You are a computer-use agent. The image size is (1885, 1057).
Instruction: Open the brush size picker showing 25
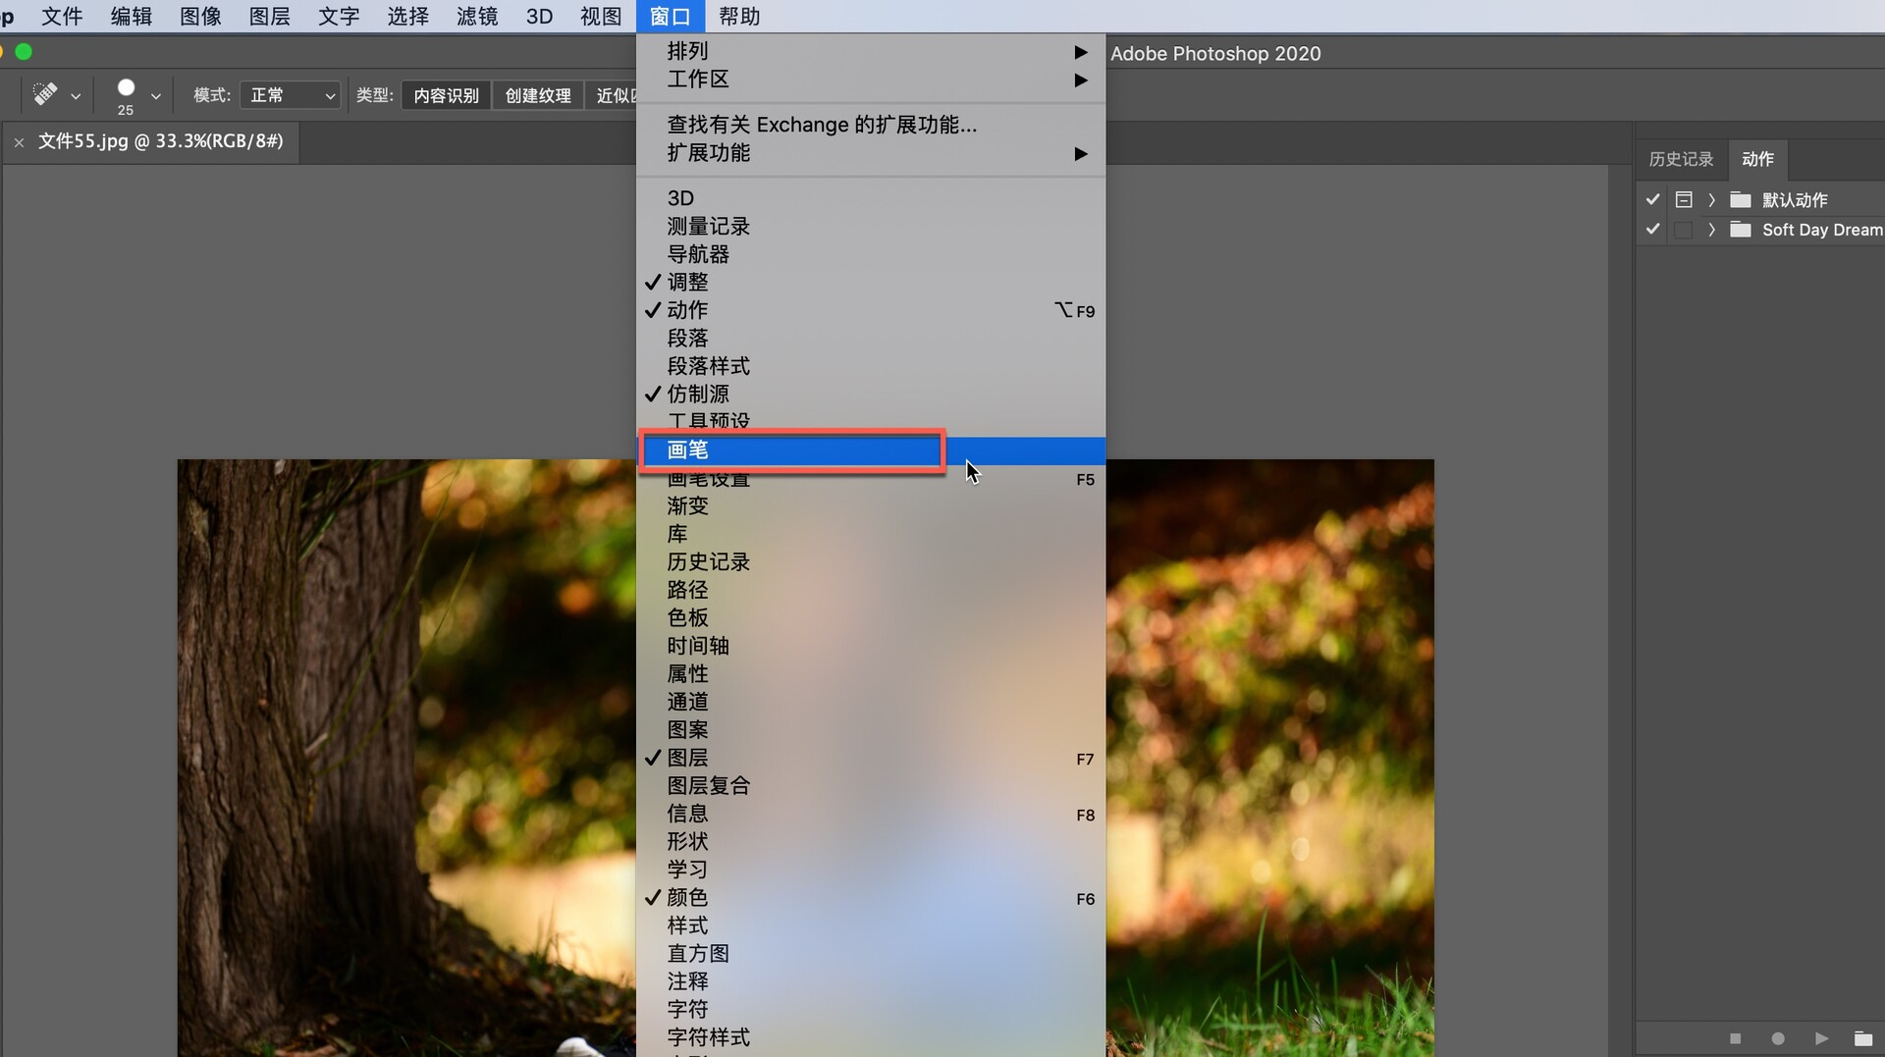pyautogui.click(x=126, y=96)
